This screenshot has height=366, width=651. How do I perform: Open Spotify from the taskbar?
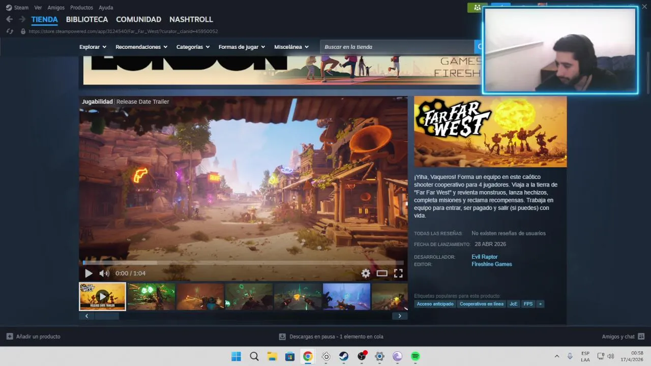(x=415, y=356)
